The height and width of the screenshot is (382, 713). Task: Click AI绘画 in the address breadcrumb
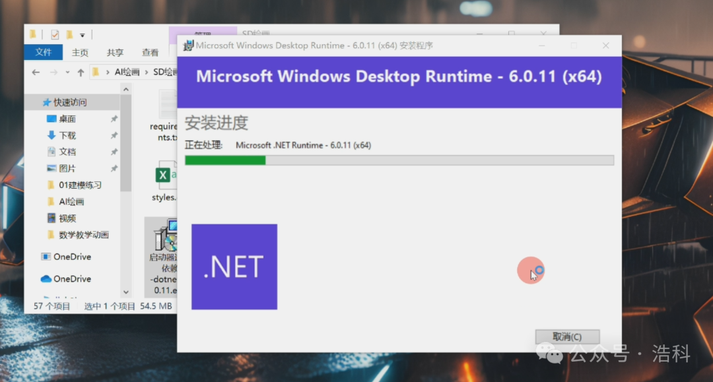[127, 72]
